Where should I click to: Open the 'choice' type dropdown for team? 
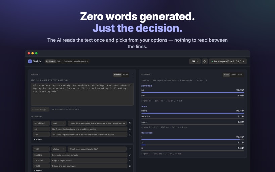click(59, 149)
